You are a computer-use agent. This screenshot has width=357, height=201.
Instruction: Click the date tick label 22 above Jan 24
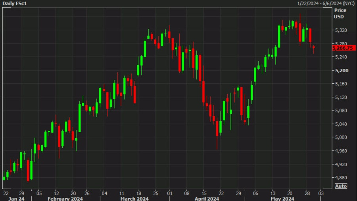(x=6, y=193)
